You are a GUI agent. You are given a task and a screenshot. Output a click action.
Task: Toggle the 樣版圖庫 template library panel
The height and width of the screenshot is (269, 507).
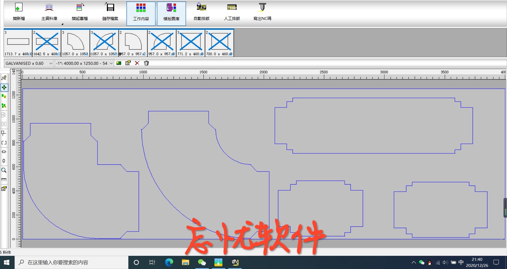tap(171, 13)
